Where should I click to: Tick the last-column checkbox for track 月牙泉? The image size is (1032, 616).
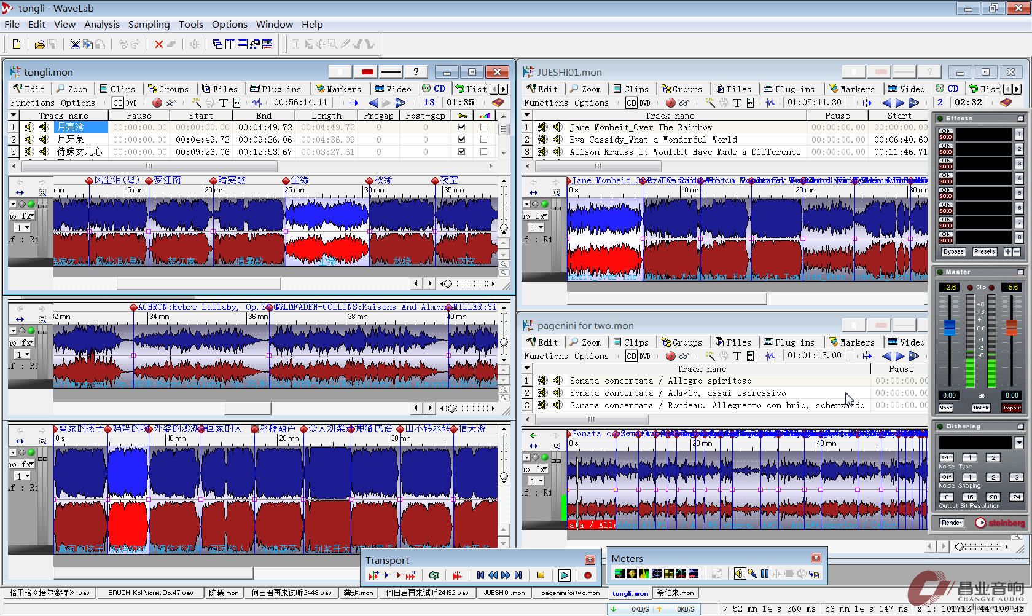pyautogui.click(x=484, y=140)
